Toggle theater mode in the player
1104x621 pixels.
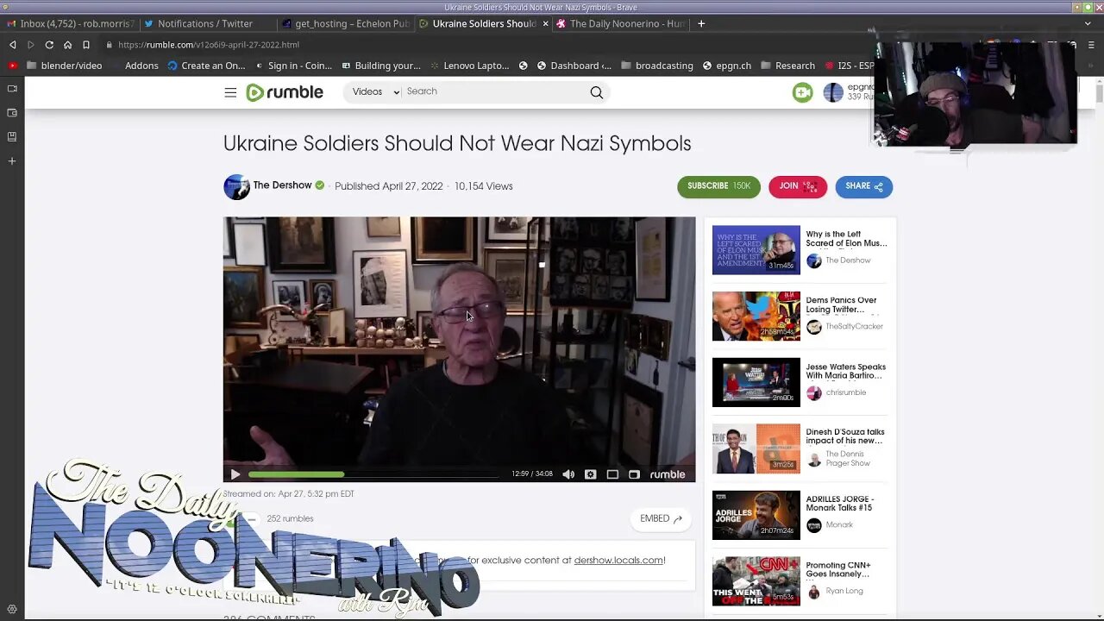[612, 474]
